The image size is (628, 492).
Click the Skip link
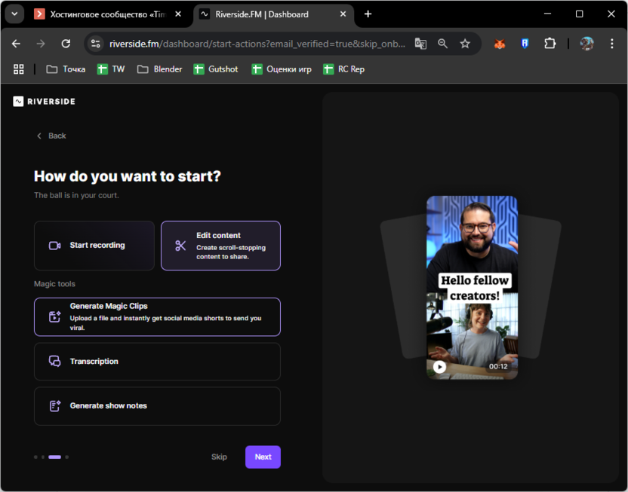[x=219, y=457]
